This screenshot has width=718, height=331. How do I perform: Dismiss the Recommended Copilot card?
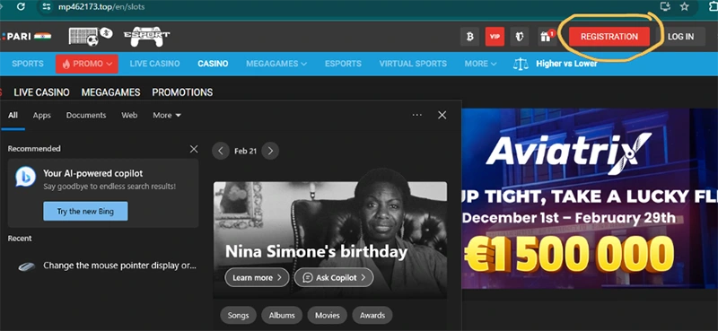coord(194,149)
